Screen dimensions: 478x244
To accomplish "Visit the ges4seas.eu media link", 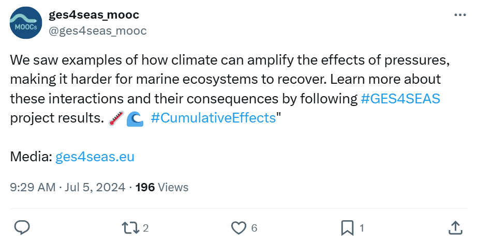I will click(x=95, y=157).
